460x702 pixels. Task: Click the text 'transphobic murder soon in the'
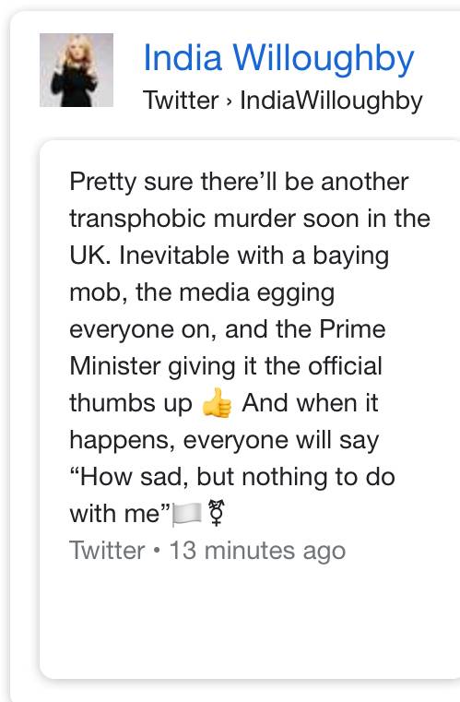point(250,219)
